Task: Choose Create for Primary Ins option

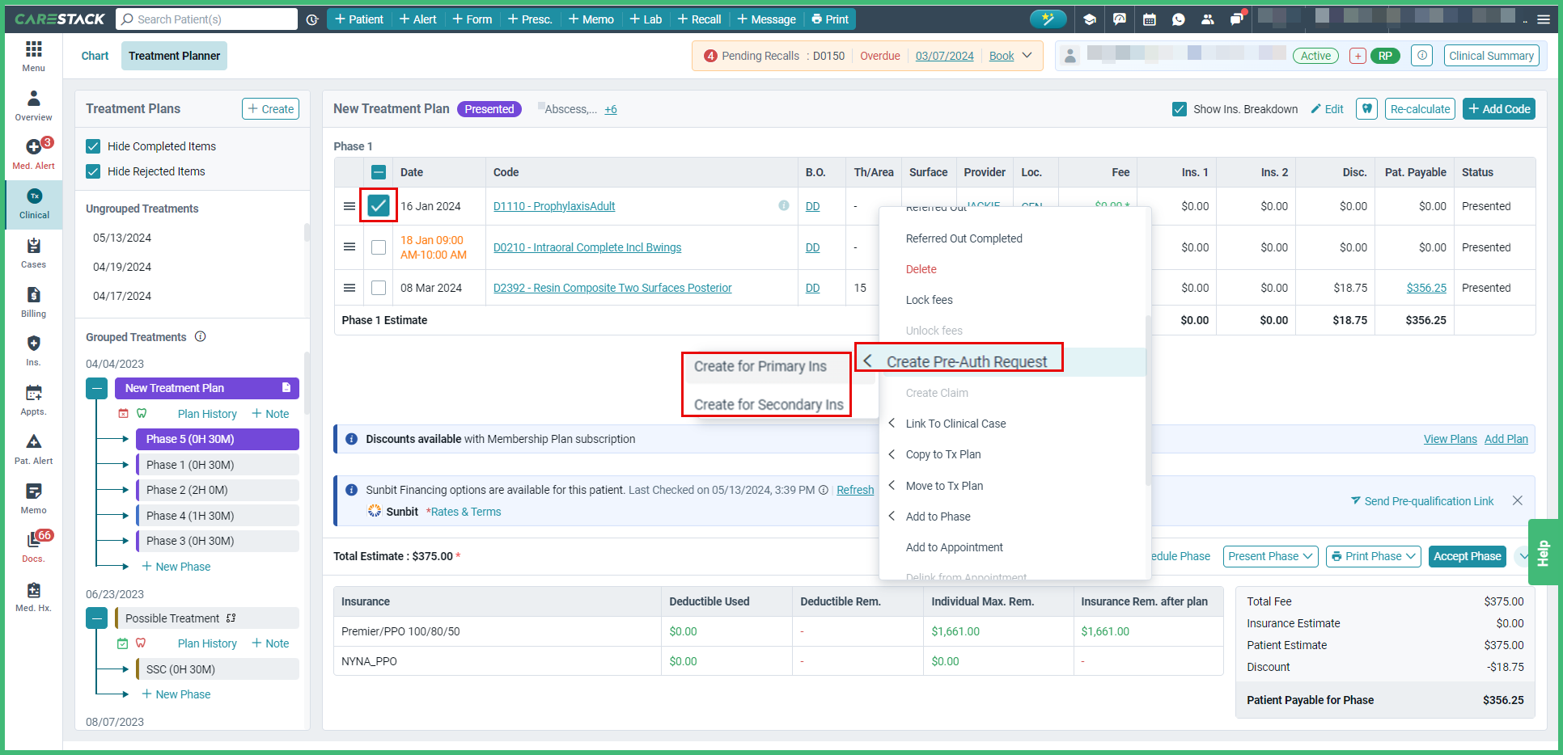Action: (760, 366)
